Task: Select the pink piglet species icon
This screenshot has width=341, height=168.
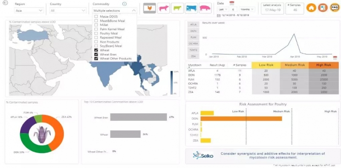Action: [164, 8]
